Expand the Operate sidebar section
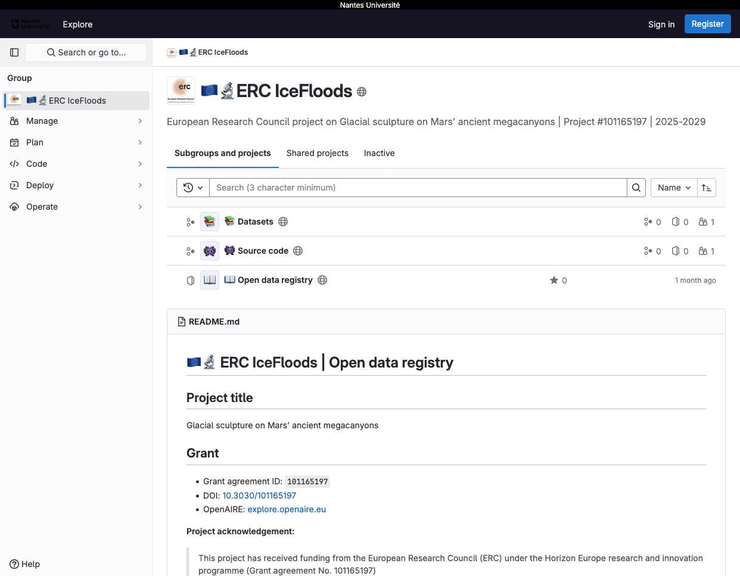740x576 pixels. click(x=76, y=207)
